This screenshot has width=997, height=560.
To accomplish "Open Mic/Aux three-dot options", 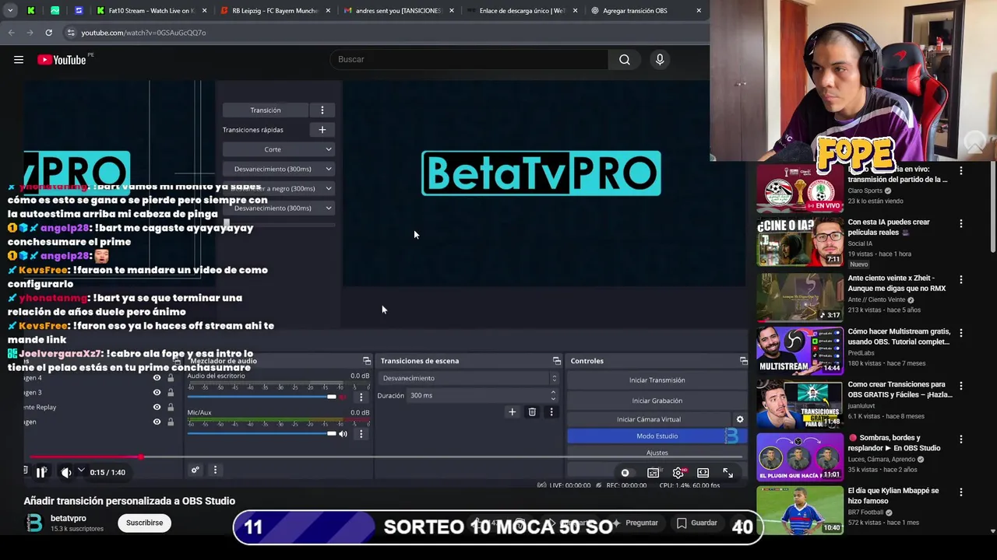I will click(x=361, y=434).
